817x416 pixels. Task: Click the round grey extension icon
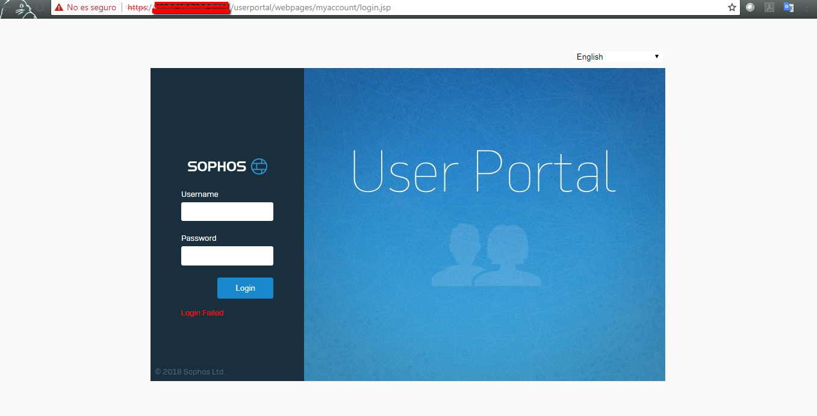point(750,7)
